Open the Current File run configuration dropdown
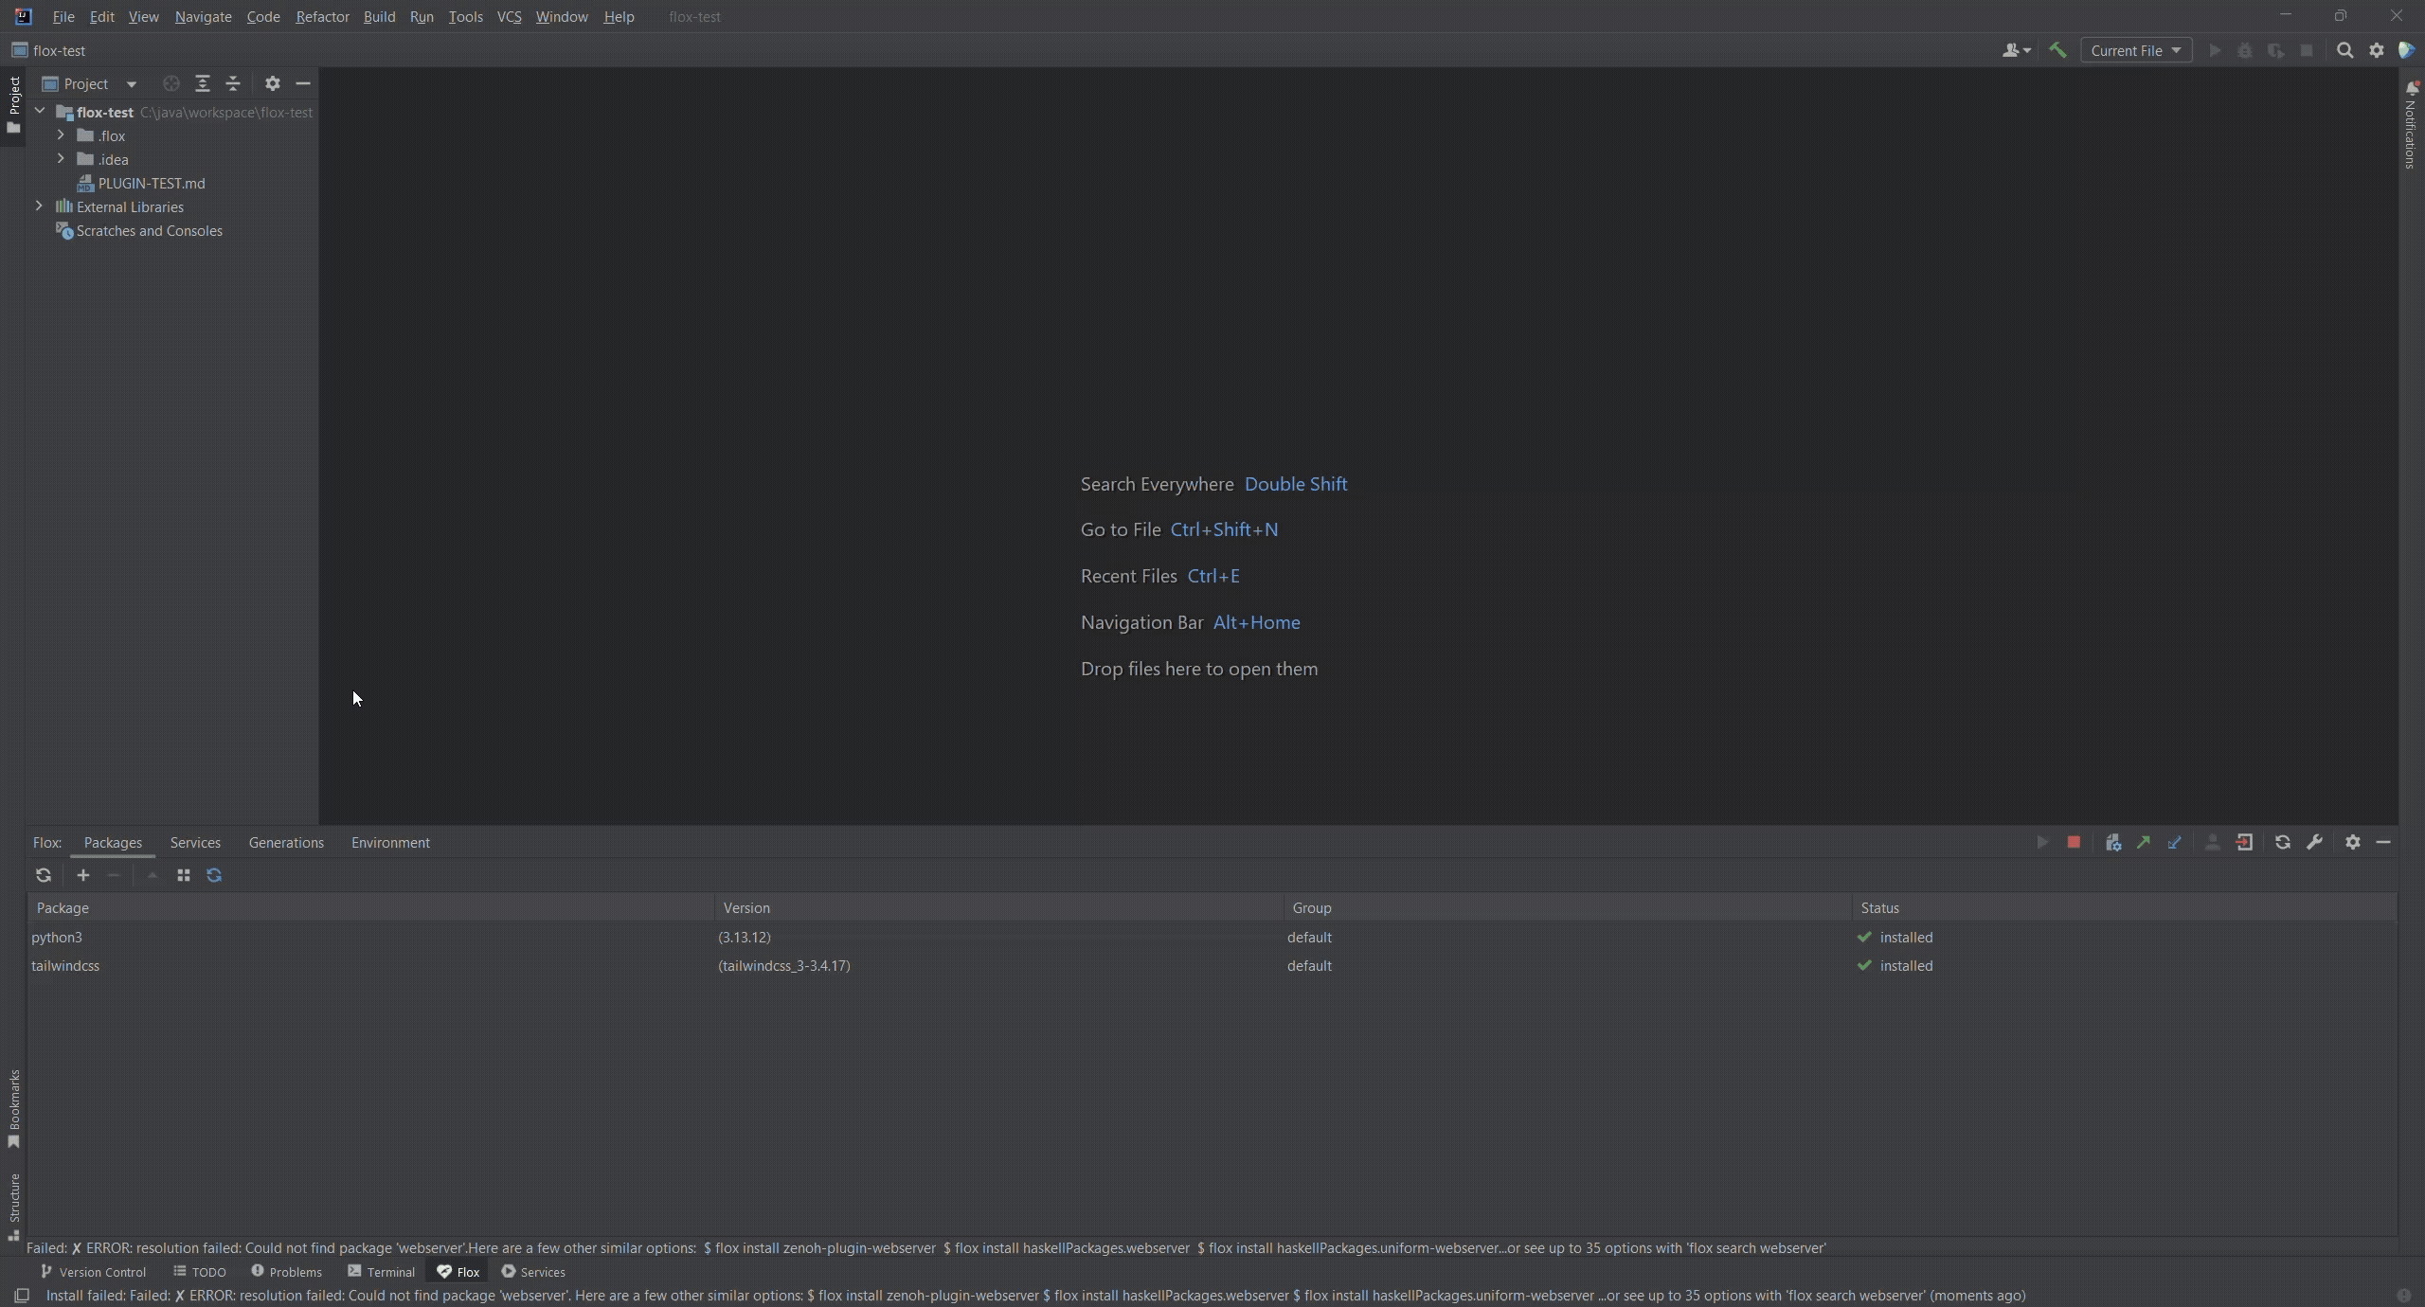Viewport: 2425px width, 1307px height. pos(2135,50)
